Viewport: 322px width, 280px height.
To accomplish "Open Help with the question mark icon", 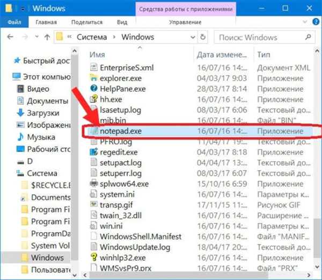I will 316,21.
